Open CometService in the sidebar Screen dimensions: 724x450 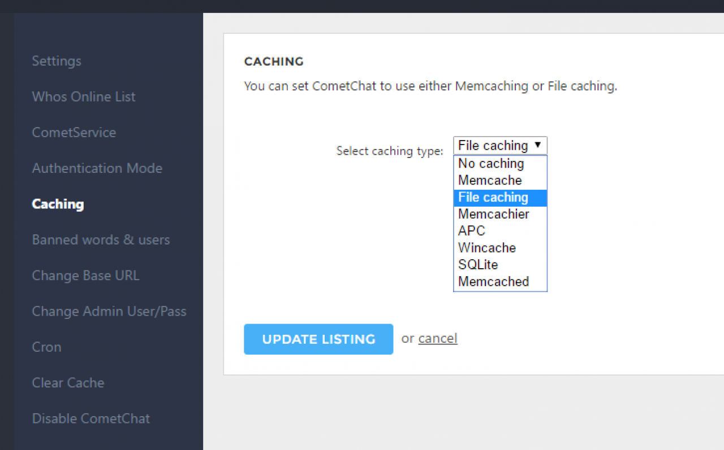(74, 133)
